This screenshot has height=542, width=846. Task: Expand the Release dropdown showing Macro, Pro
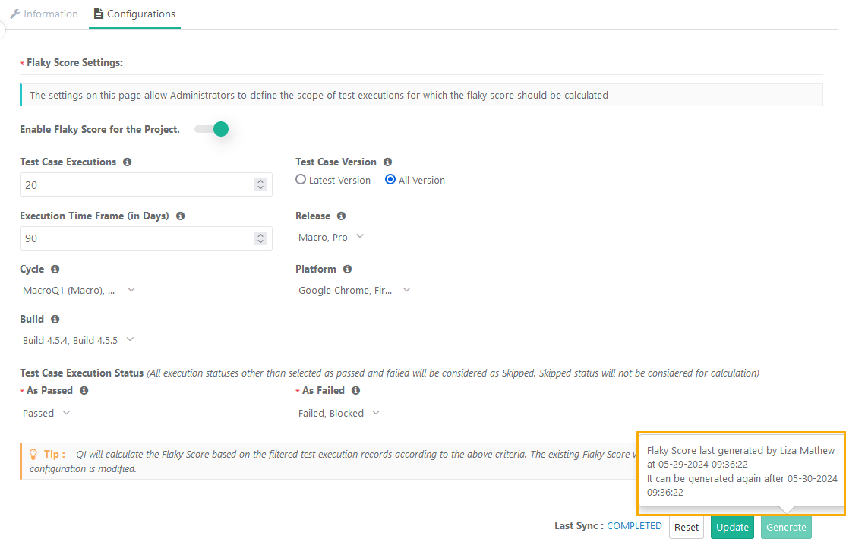coord(331,237)
